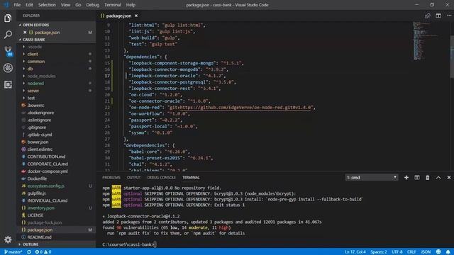Open notifications bell in status bar
The width and height of the screenshot is (454, 255).
click(448, 252)
